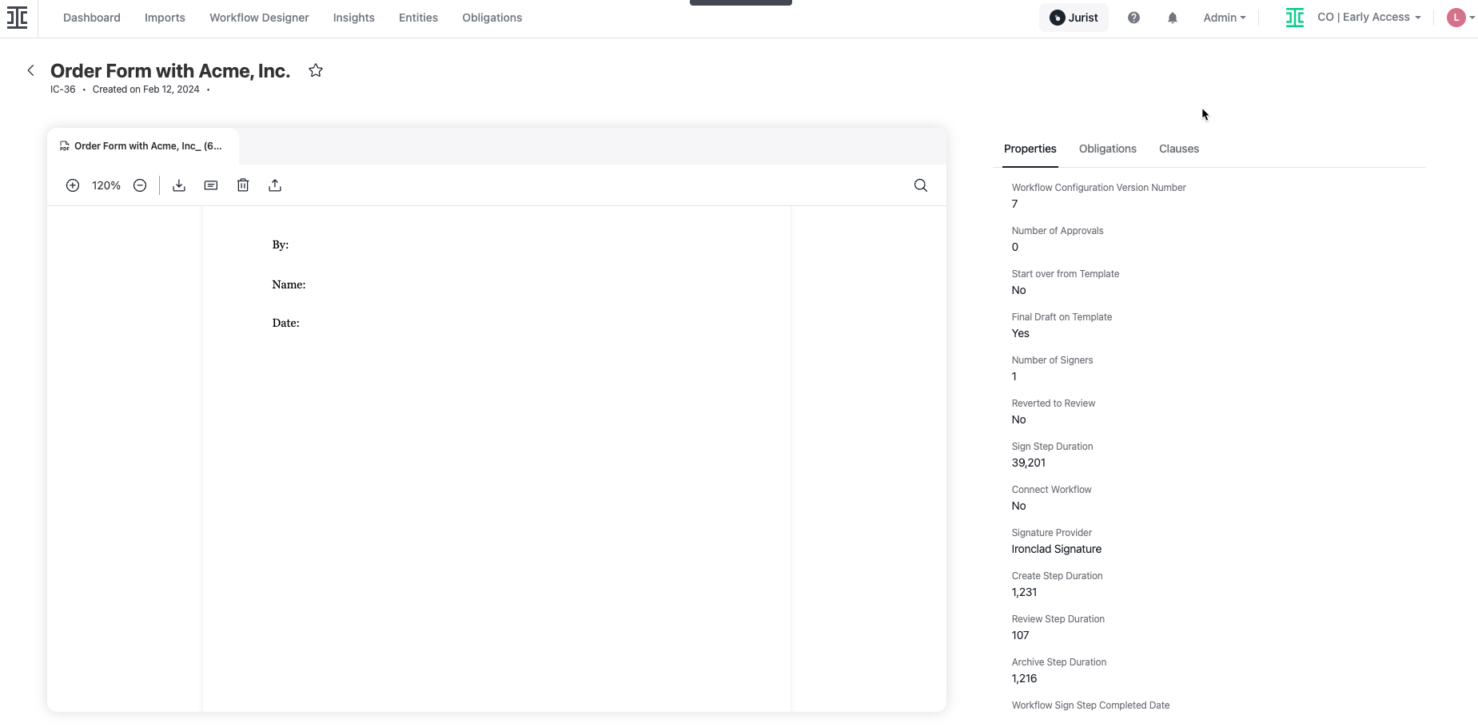The height and width of the screenshot is (727, 1478).
Task: Click the Number of Approvals label
Action: 1058,231
